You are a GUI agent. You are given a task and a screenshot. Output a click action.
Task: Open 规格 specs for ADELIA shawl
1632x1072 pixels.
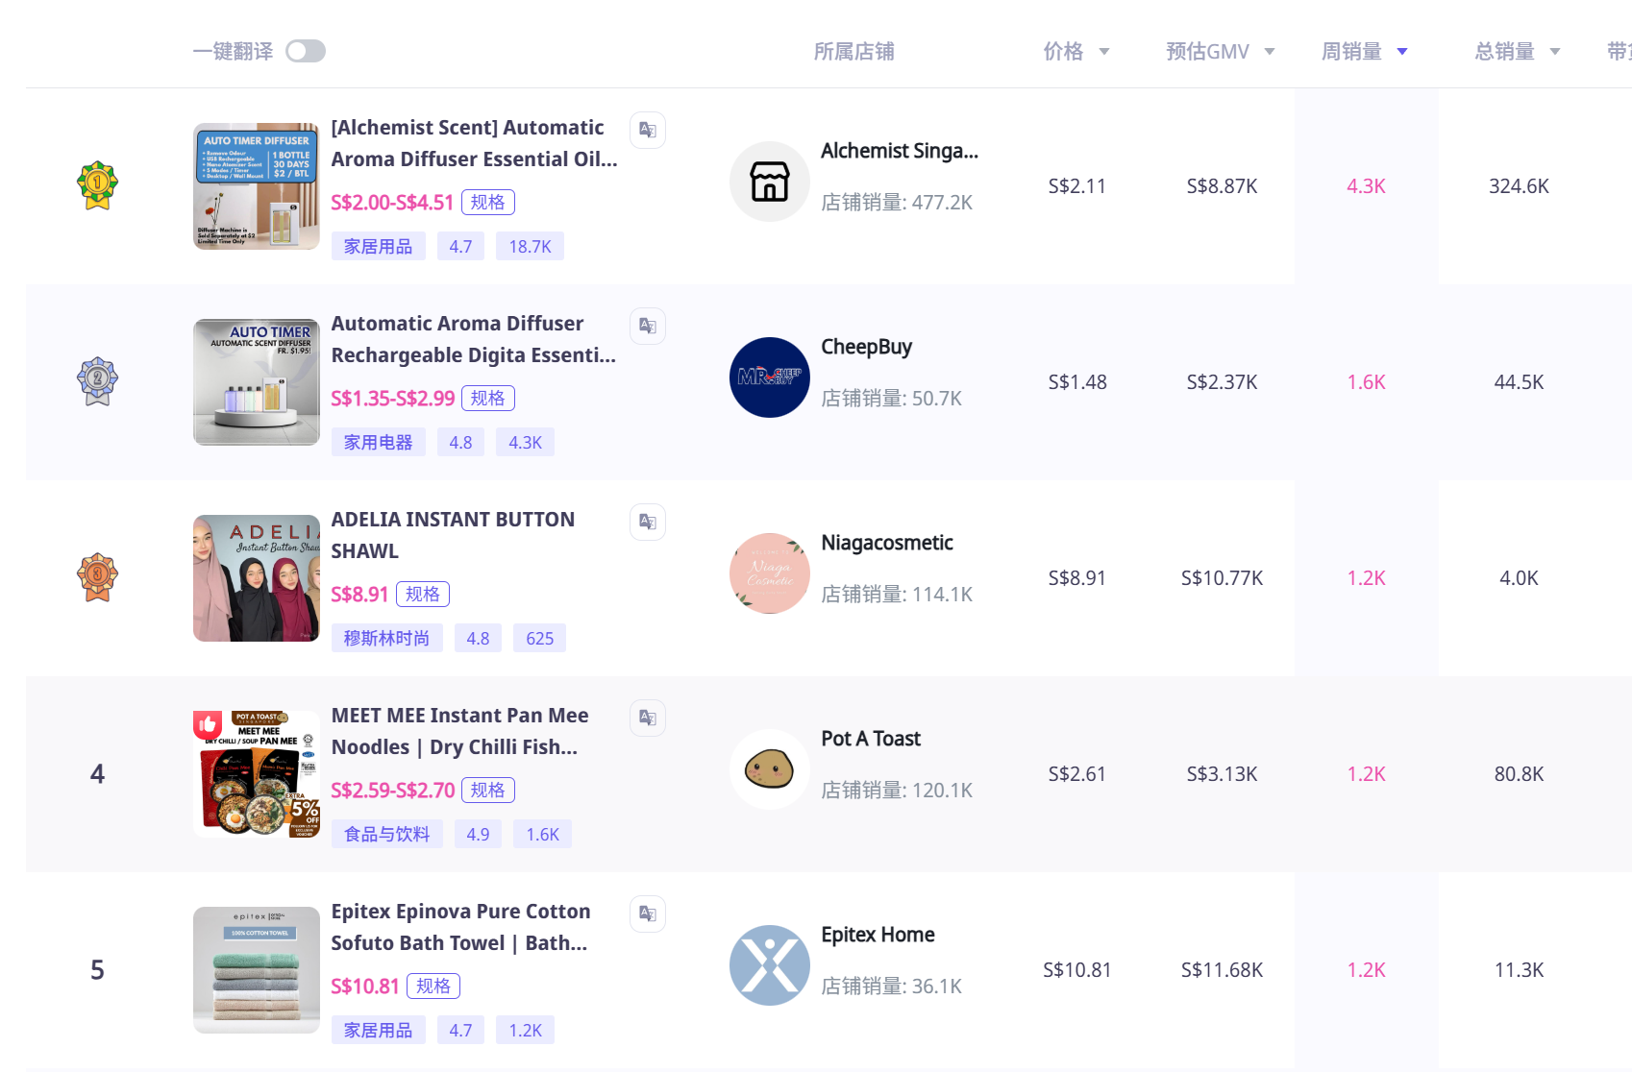423,595
